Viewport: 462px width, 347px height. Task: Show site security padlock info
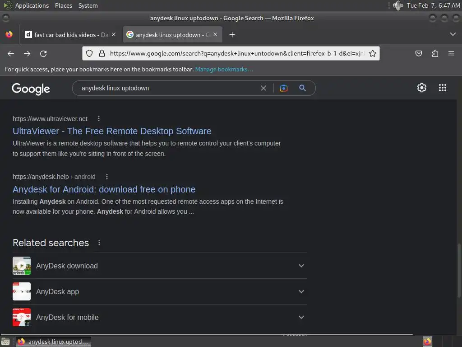(x=102, y=53)
